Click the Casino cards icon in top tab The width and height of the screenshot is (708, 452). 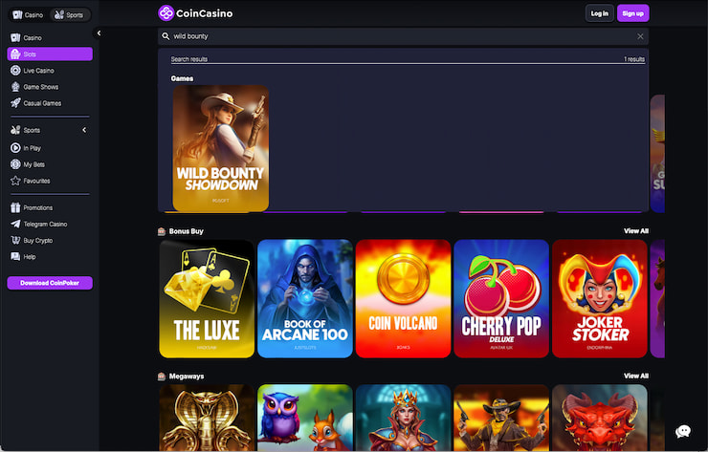click(17, 15)
